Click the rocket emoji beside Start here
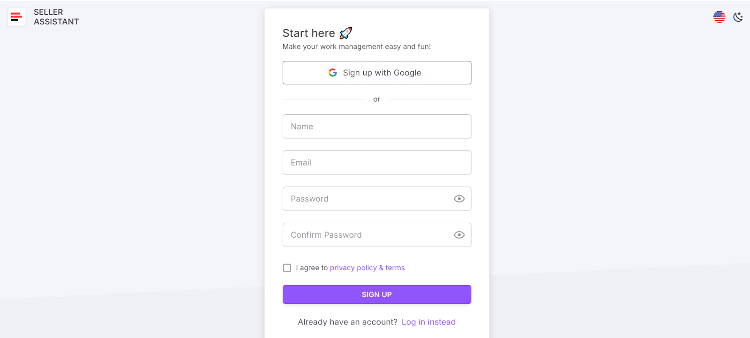Screen dimensions: 750x338 coord(345,33)
